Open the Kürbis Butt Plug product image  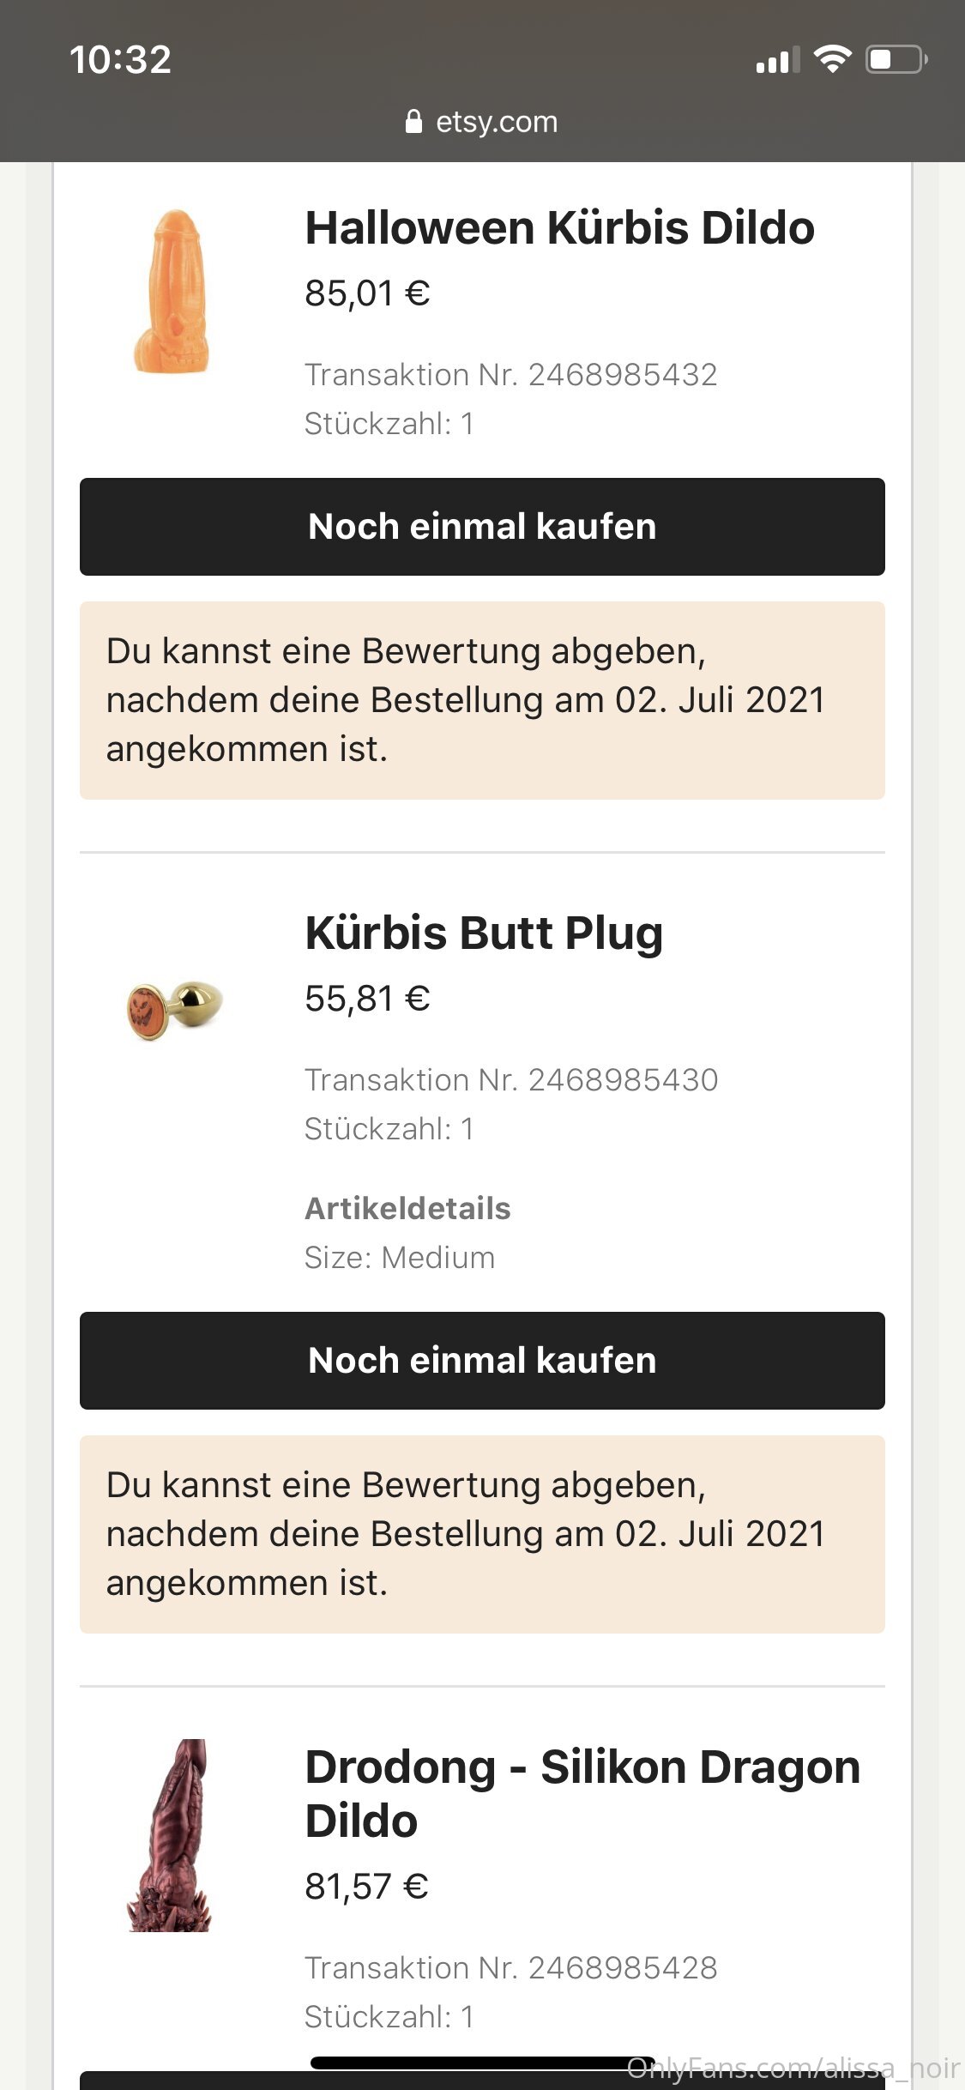point(174,1009)
